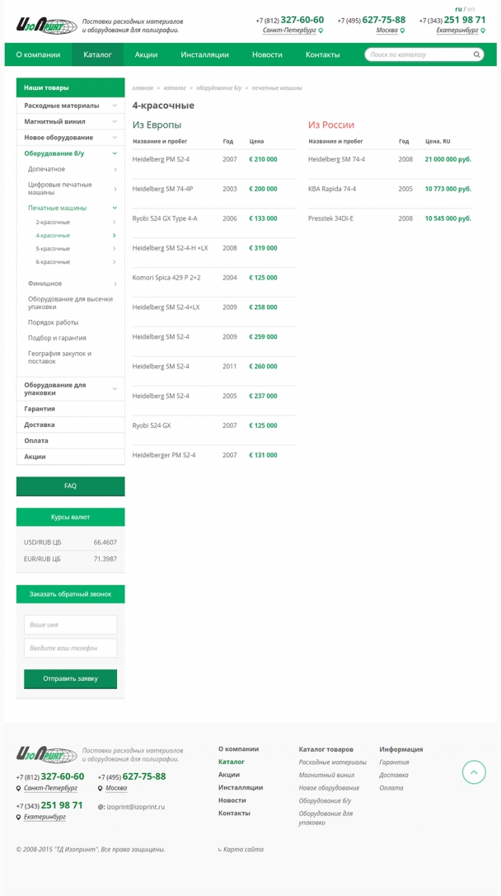Viewport: 501px width, 896px height.
Task: Click the search magnifier icon
Action: (x=476, y=55)
